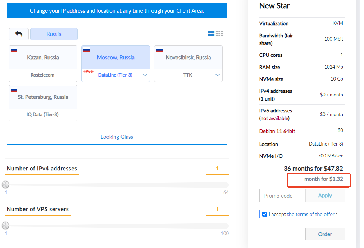Open the Looking Glass button

117,137
